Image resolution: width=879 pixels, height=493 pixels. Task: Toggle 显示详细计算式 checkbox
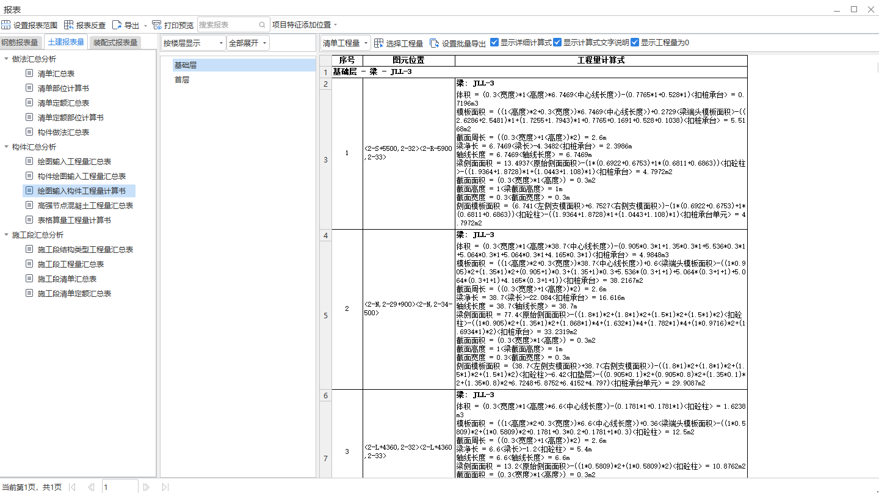point(494,42)
